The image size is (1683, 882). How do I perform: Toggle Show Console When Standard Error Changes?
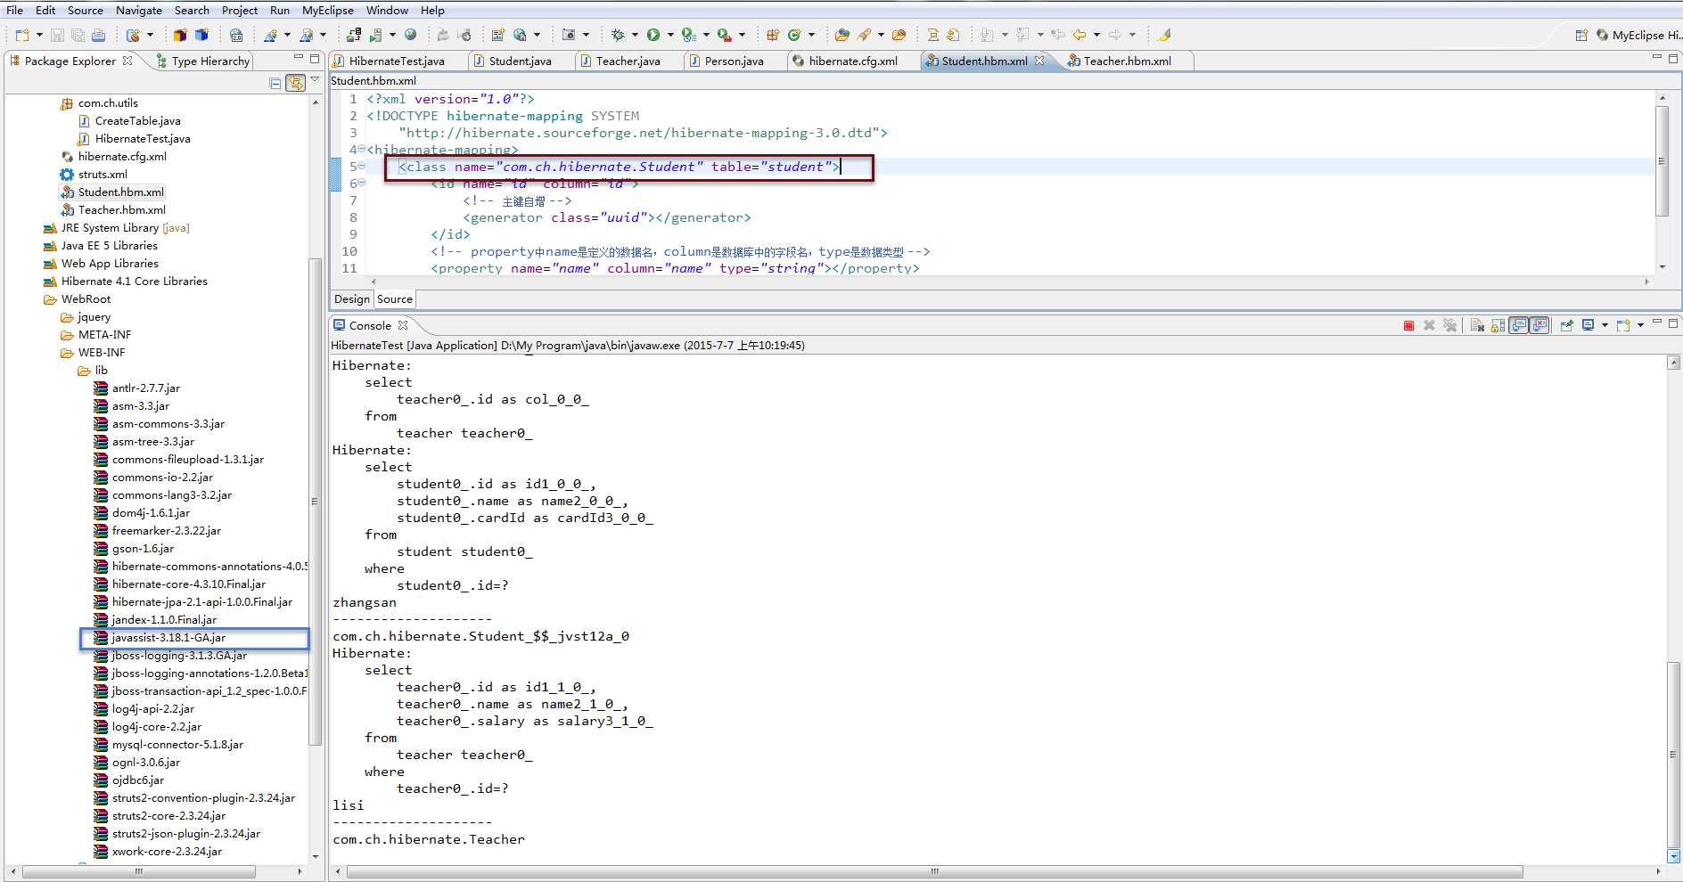coord(1539,325)
